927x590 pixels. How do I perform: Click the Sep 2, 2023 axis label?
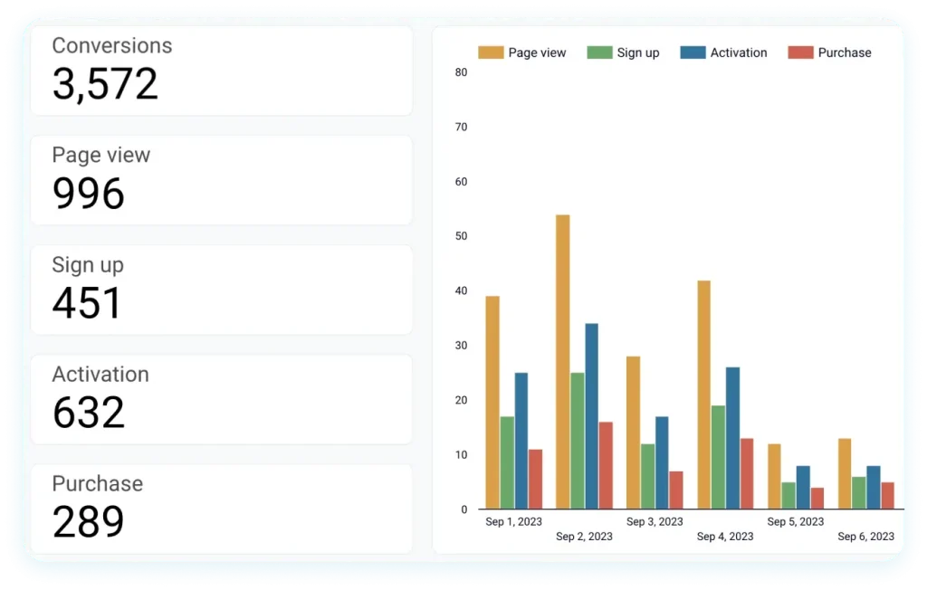pyautogui.click(x=584, y=537)
